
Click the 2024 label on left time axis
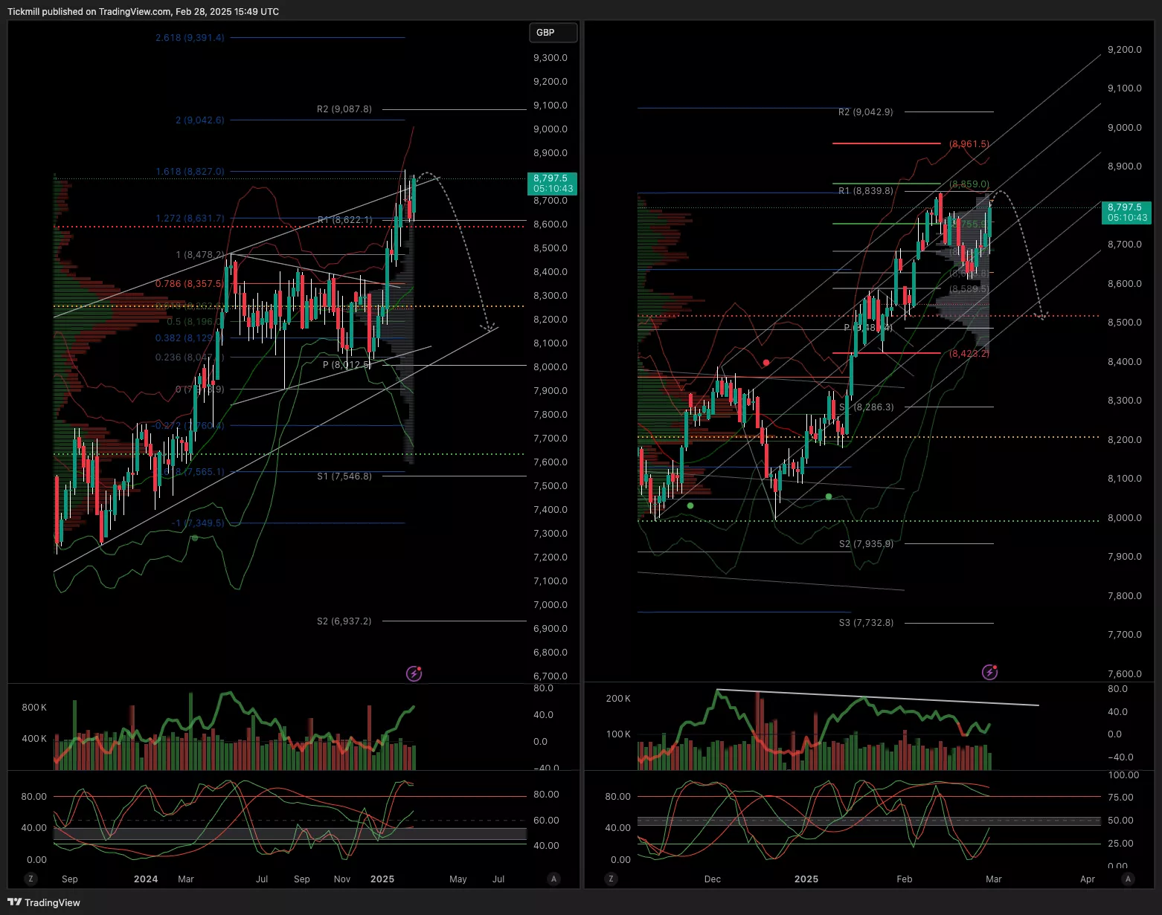tap(146, 879)
